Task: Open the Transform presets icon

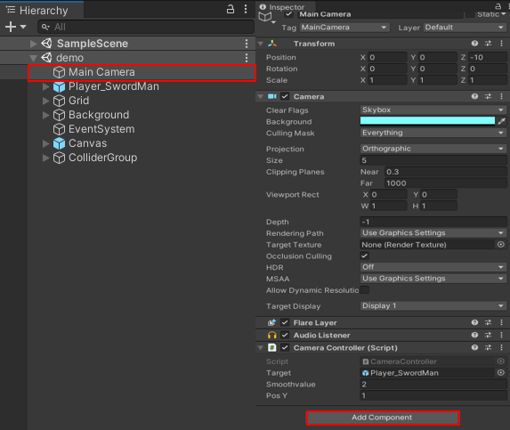Action: pyautogui.click(x=488, y=44)
